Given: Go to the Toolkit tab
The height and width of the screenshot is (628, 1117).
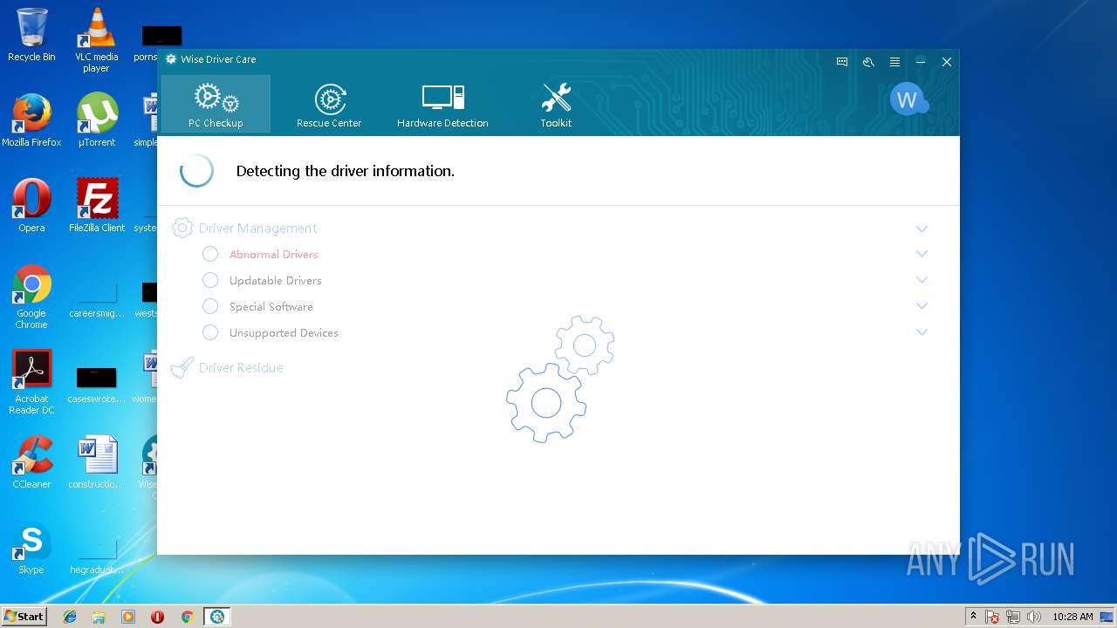Looking at the screenshot, I should pos(556,104).
